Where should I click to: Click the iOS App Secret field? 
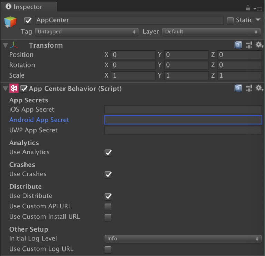click(x=183, y=110)
